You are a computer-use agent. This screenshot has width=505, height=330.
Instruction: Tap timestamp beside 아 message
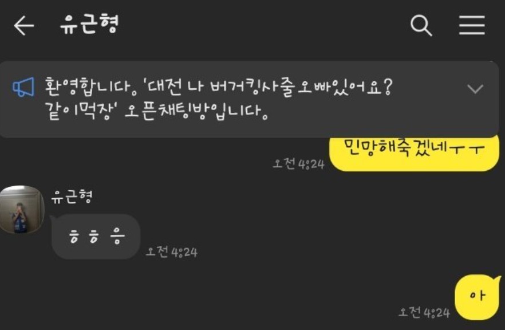coord(424,312)
